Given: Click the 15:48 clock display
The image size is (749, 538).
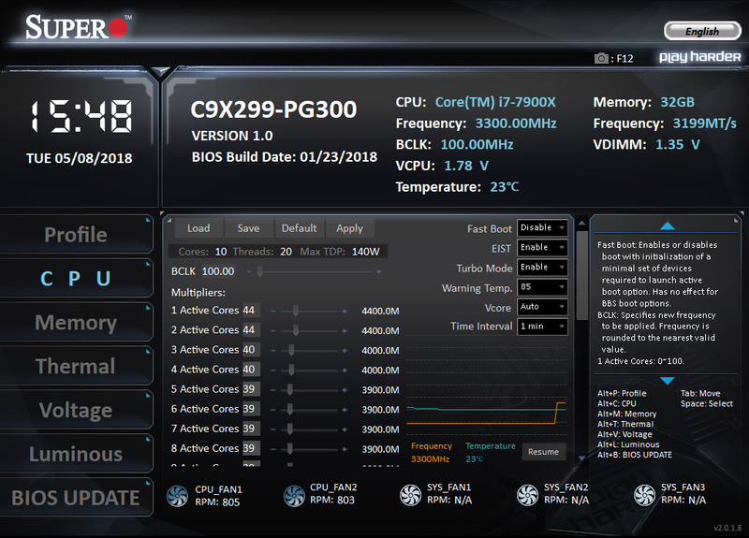Looking at the screenshot, I should 81,116.
